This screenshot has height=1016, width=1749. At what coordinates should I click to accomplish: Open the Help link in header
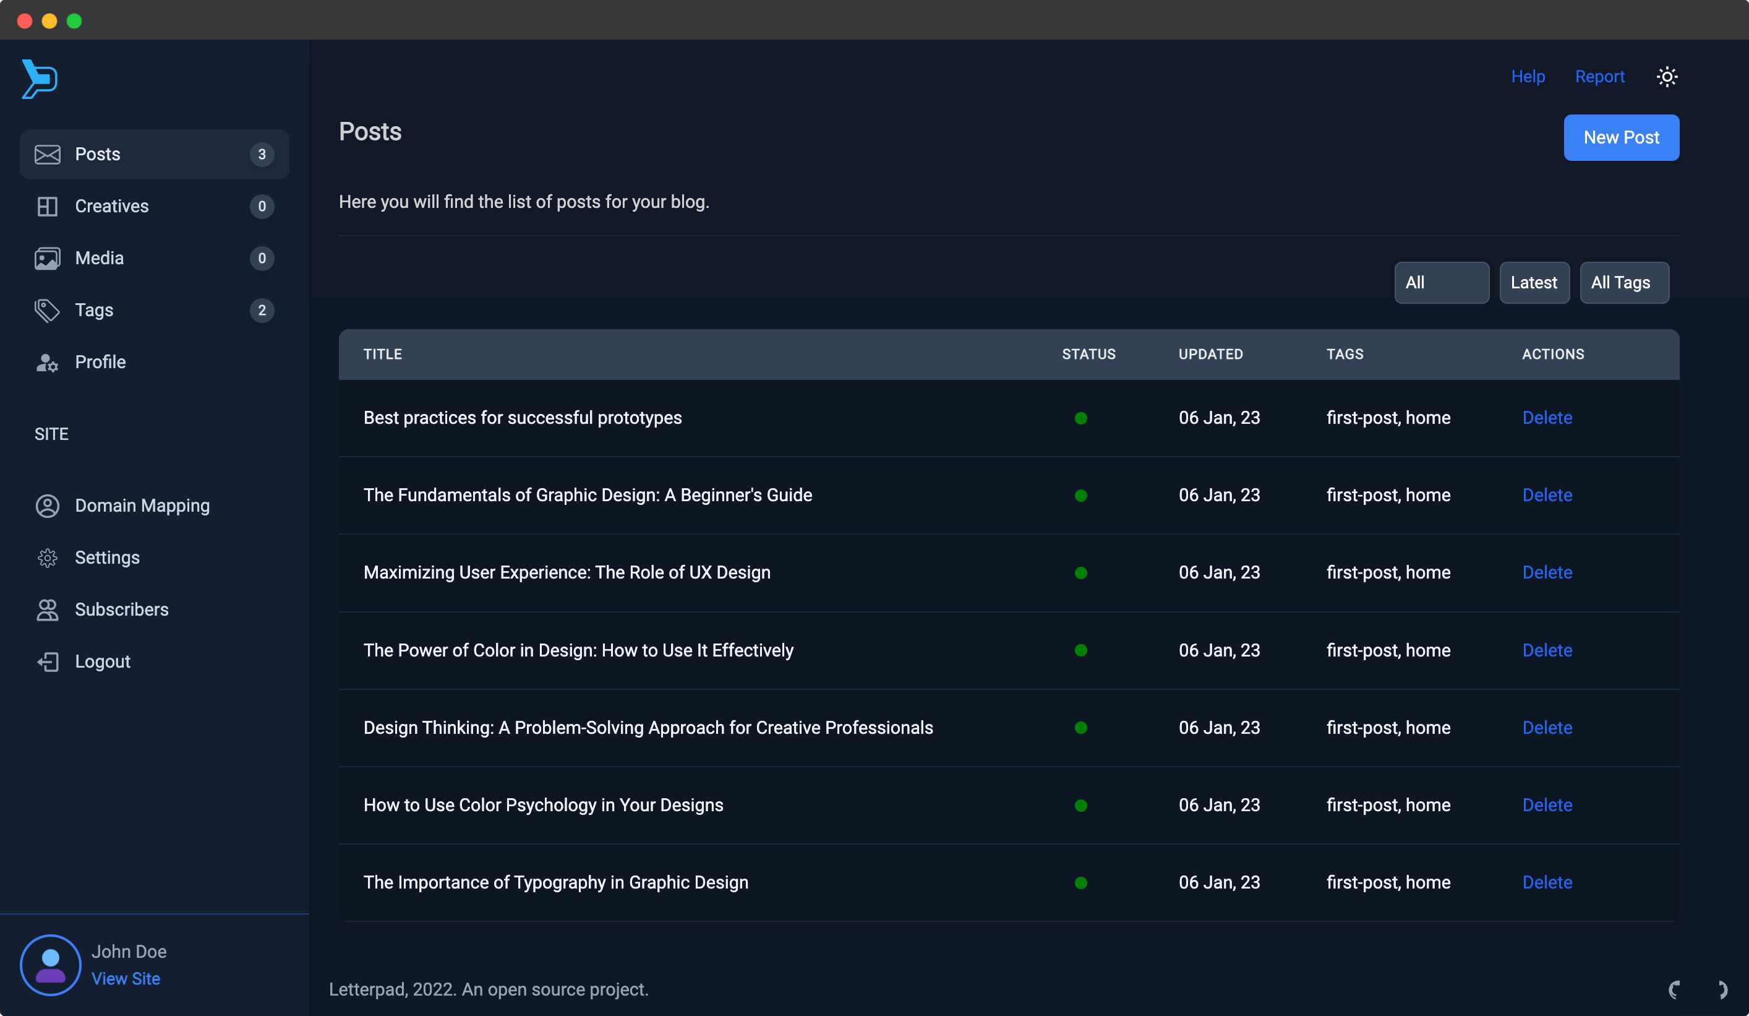point(1528,76)
